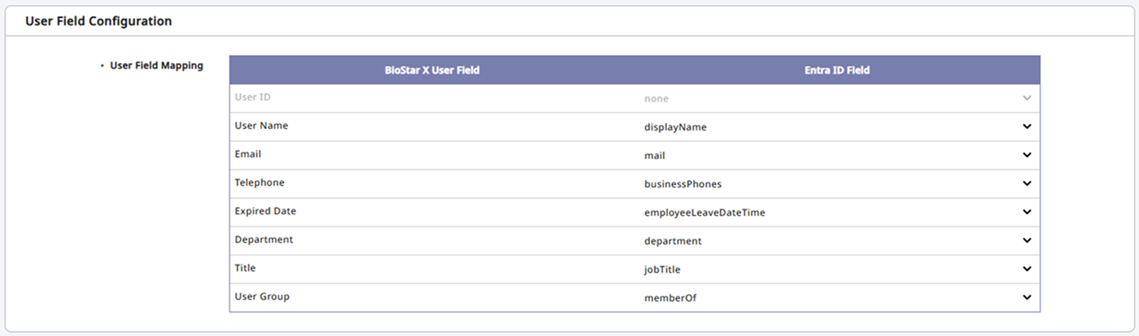
Task: Open User Group mapping dropdown chevron
Action: [x=1027, y=297]
